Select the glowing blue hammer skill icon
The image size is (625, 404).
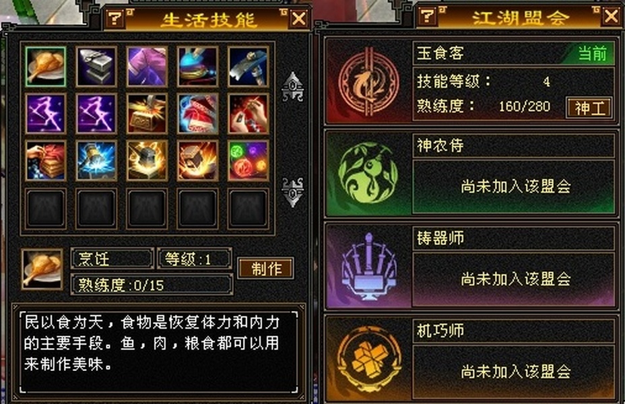pyautogui.click(x=96, y=160)
